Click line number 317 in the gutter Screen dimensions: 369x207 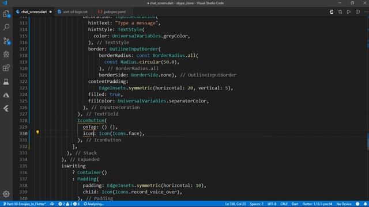tap(23, 49)
